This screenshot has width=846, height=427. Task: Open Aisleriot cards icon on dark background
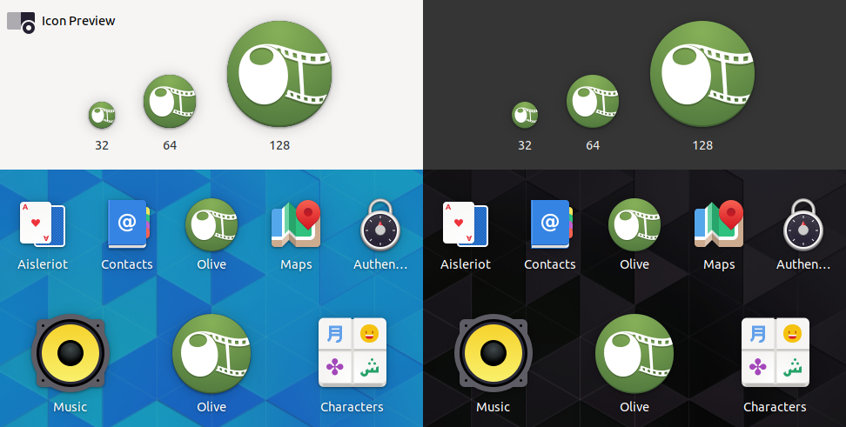(x=466, y=224)
